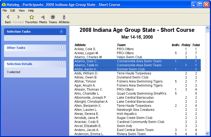Open the Meets toolbar icon
211x137 pixels.
[x=43, y=17]
